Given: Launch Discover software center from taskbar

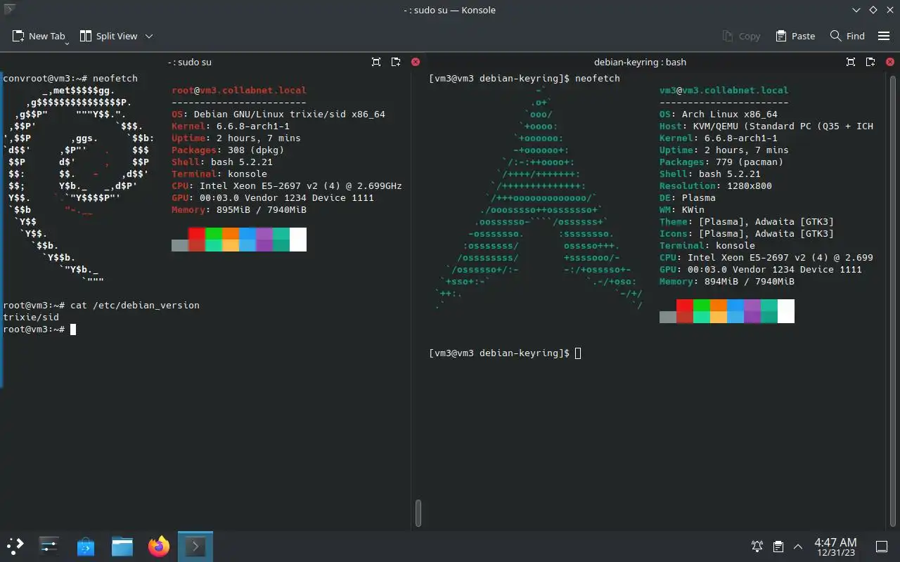Looking at the screenshot, I should (x=86, y=546).
